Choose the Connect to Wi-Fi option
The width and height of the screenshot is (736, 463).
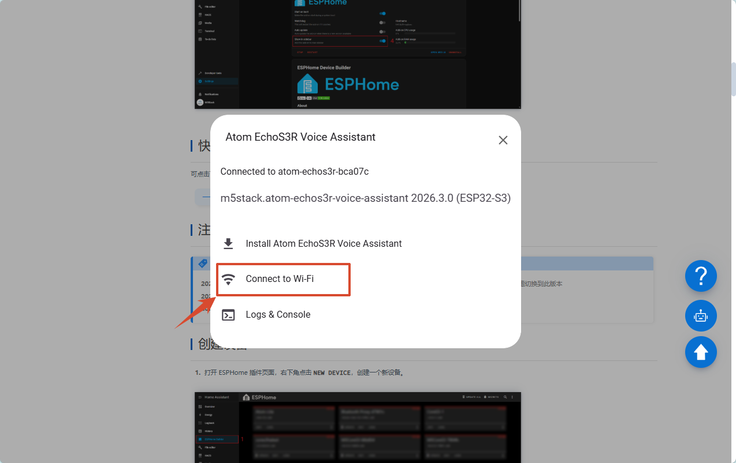[280, 279]
